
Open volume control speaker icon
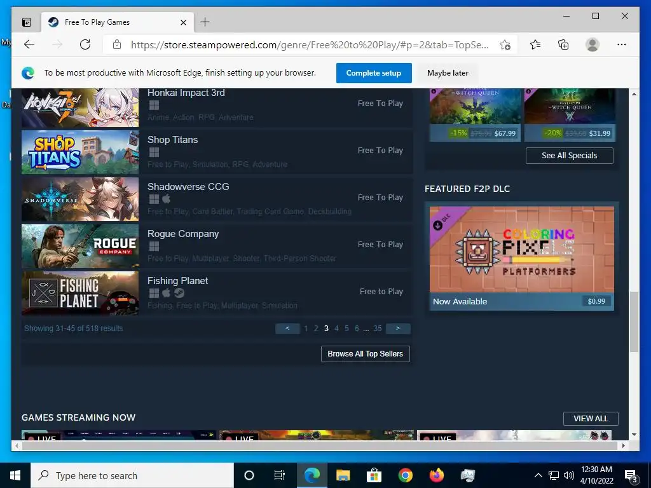coord(569,475)
